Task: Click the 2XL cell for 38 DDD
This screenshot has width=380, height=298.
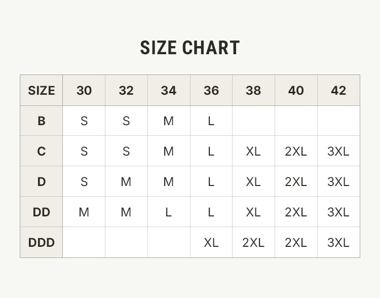Action: (x=253, y=242)
